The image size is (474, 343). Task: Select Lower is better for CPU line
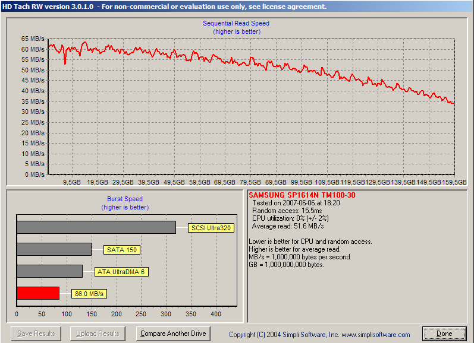[310, 242]
